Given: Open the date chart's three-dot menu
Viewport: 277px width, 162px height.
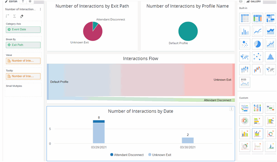Looking at the screenshot, I should pyautogui.click(x=231, y=109).
